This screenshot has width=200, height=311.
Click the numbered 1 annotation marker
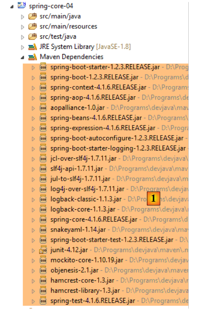point(153,198)
